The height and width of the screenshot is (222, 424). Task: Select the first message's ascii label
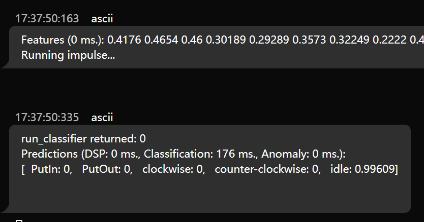pyautogui.click(x=102, y=19)
